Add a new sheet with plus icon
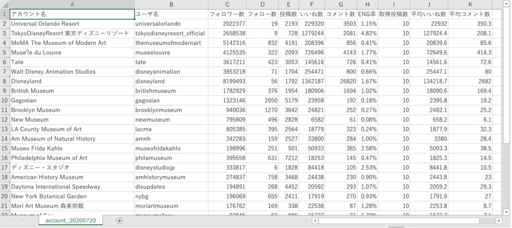Image resolution: width=512 pixels, height=228 pixels. [119, 220]
